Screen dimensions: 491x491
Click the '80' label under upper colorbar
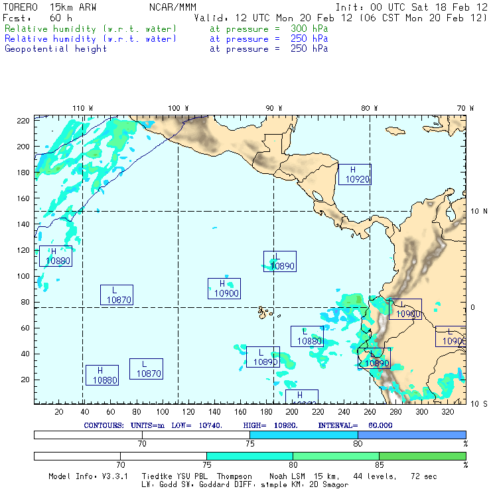click(358, 444)
